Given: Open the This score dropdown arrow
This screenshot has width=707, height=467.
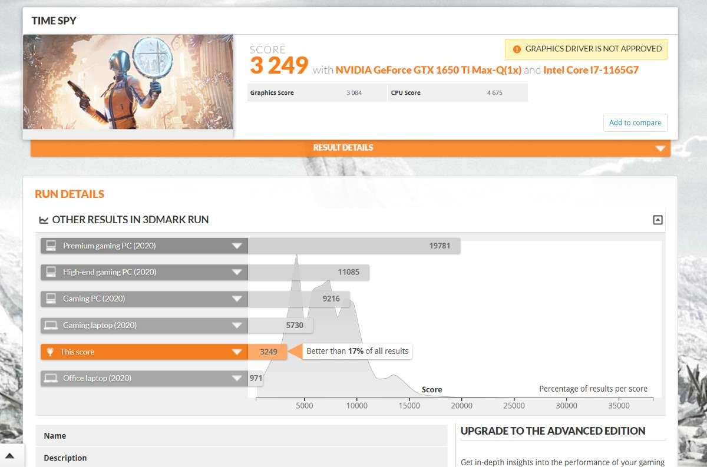Looking at the screenshot, I should (x=237, y=352).
